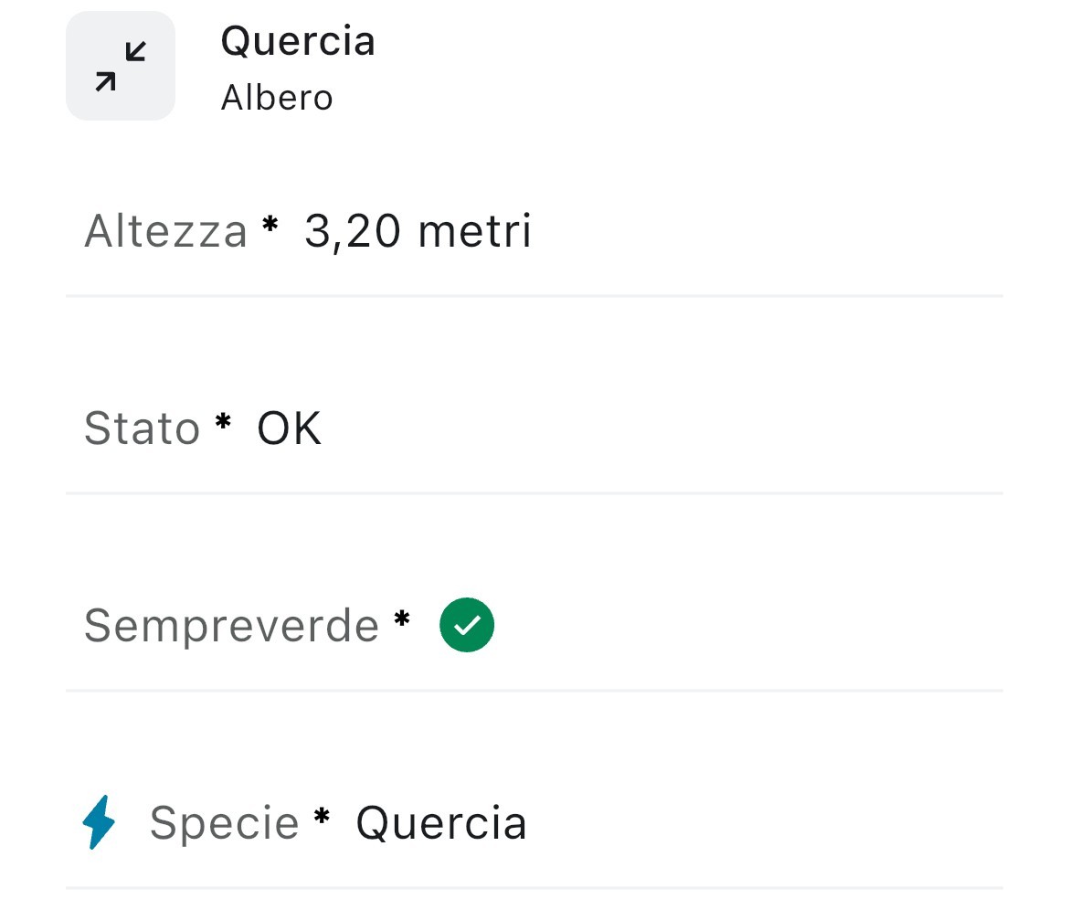Click the divider line under Stato
The height and width of the screenshot is (899, 1069).
(x=534, y=493)
